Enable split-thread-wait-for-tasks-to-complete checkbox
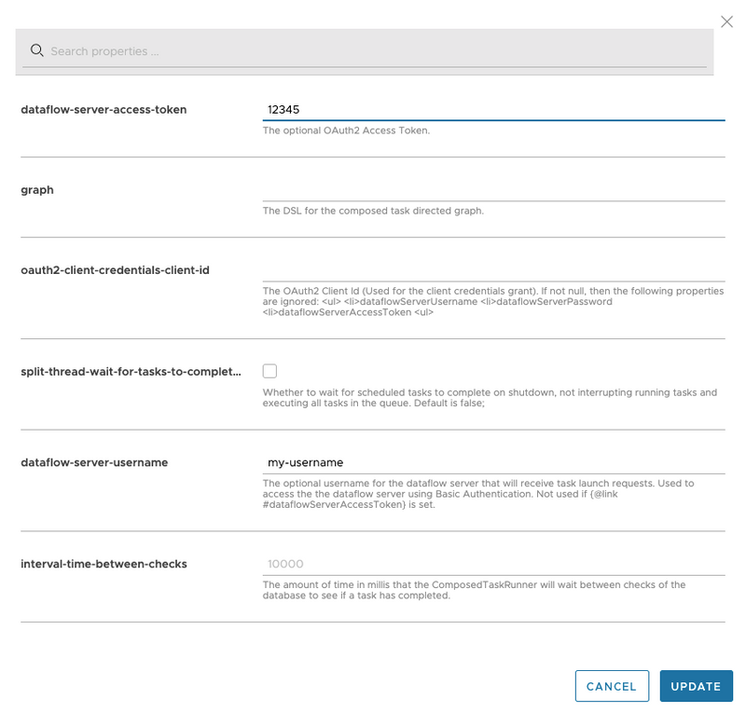This screenshot has height=712, width=746. tap(269, 370)
